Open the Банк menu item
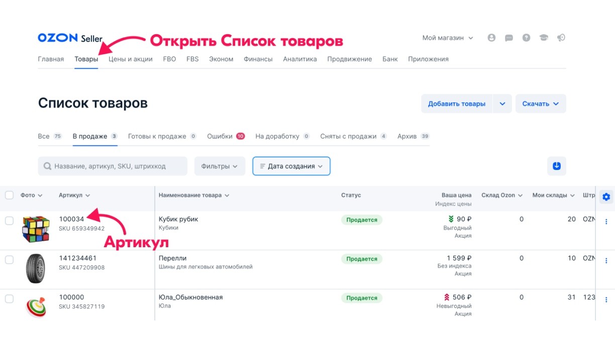The image size is (615, 346). coord(390,59)
